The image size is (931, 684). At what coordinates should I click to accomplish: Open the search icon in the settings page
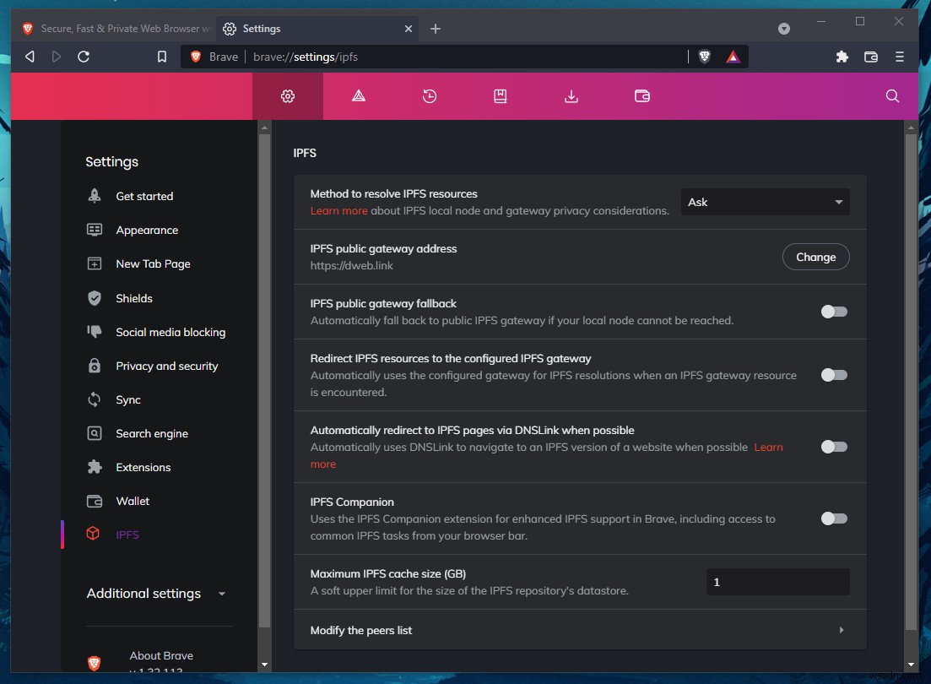click(892, 96)
